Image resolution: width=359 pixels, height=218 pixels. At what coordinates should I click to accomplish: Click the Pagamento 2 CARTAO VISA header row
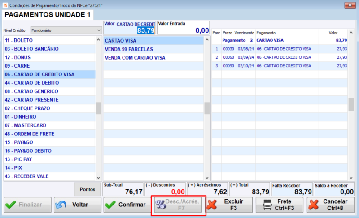tap(280, 40)
